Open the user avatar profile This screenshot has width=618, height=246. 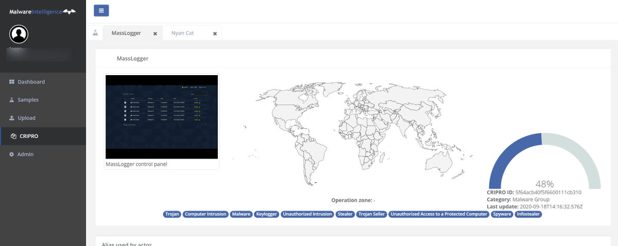(x=19, y=34)
